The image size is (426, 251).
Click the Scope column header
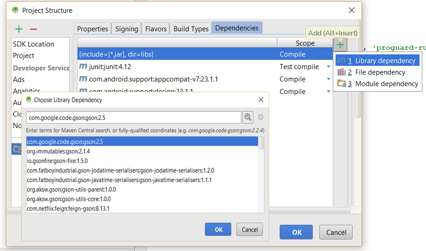tap(305, 43)
